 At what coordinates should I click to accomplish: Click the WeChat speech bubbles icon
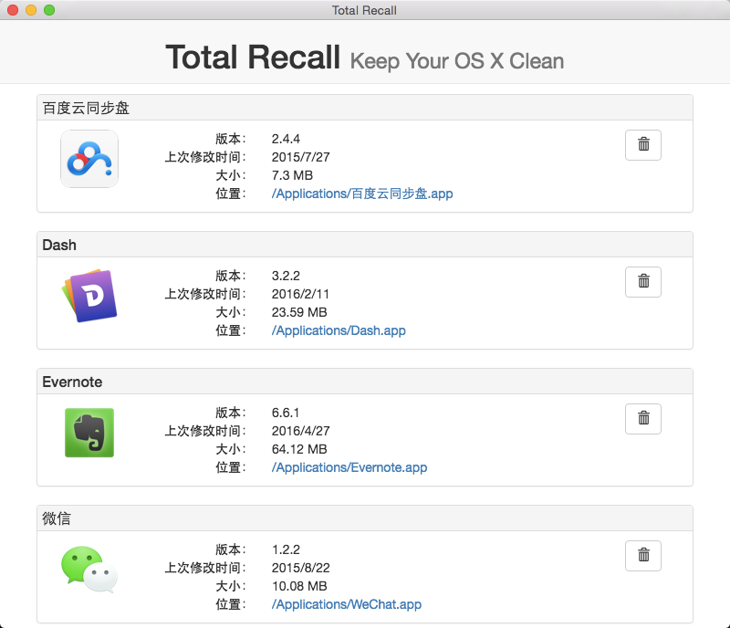pyautogui.click(x=89, y=570)
